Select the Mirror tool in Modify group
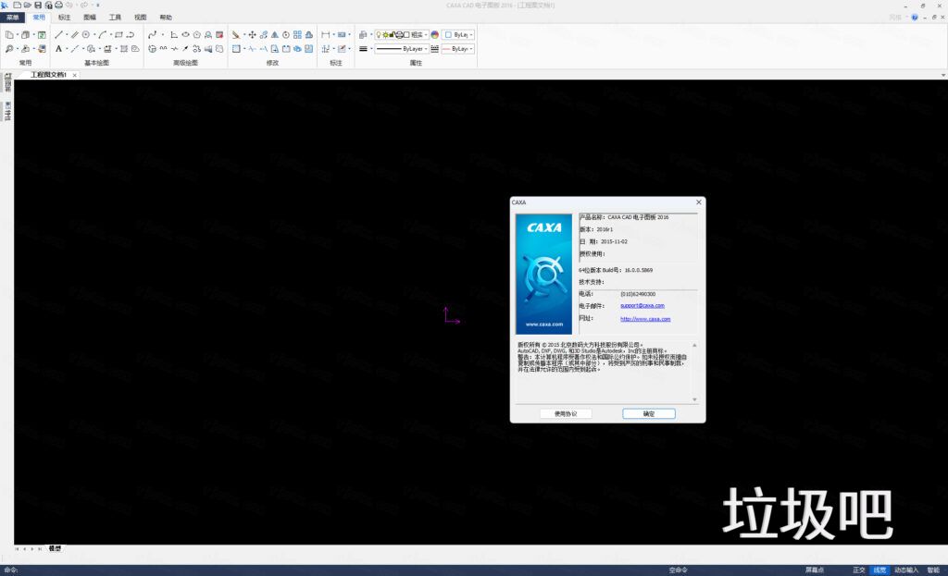The image size is (948, 576). click(x=274, y=34)
